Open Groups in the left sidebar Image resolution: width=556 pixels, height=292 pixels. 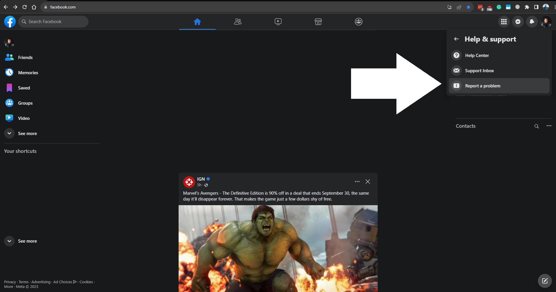click(x=52, y=103)
